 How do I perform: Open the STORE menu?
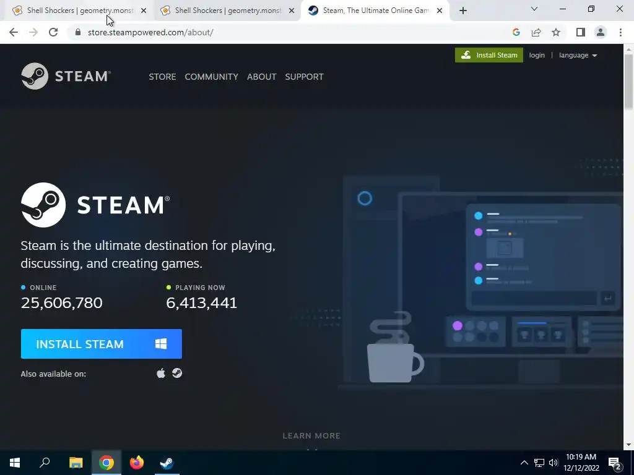click(162, 77)
